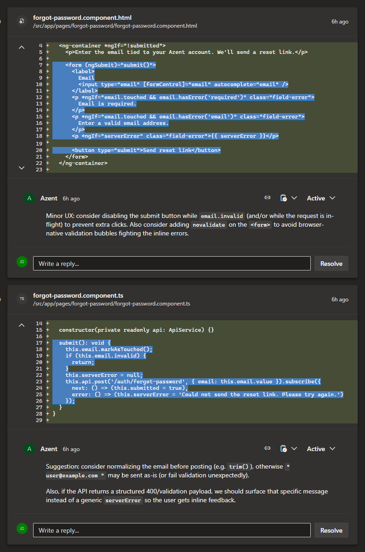Click 6h ago timestamp of the TS file card
This screenshot has height=552, width=365.
tap(340, 299)
